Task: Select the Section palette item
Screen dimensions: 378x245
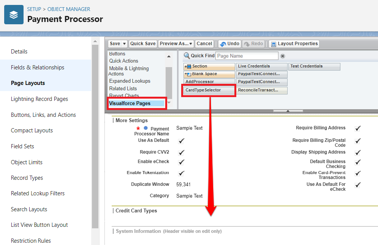Action: coord(209,66)
